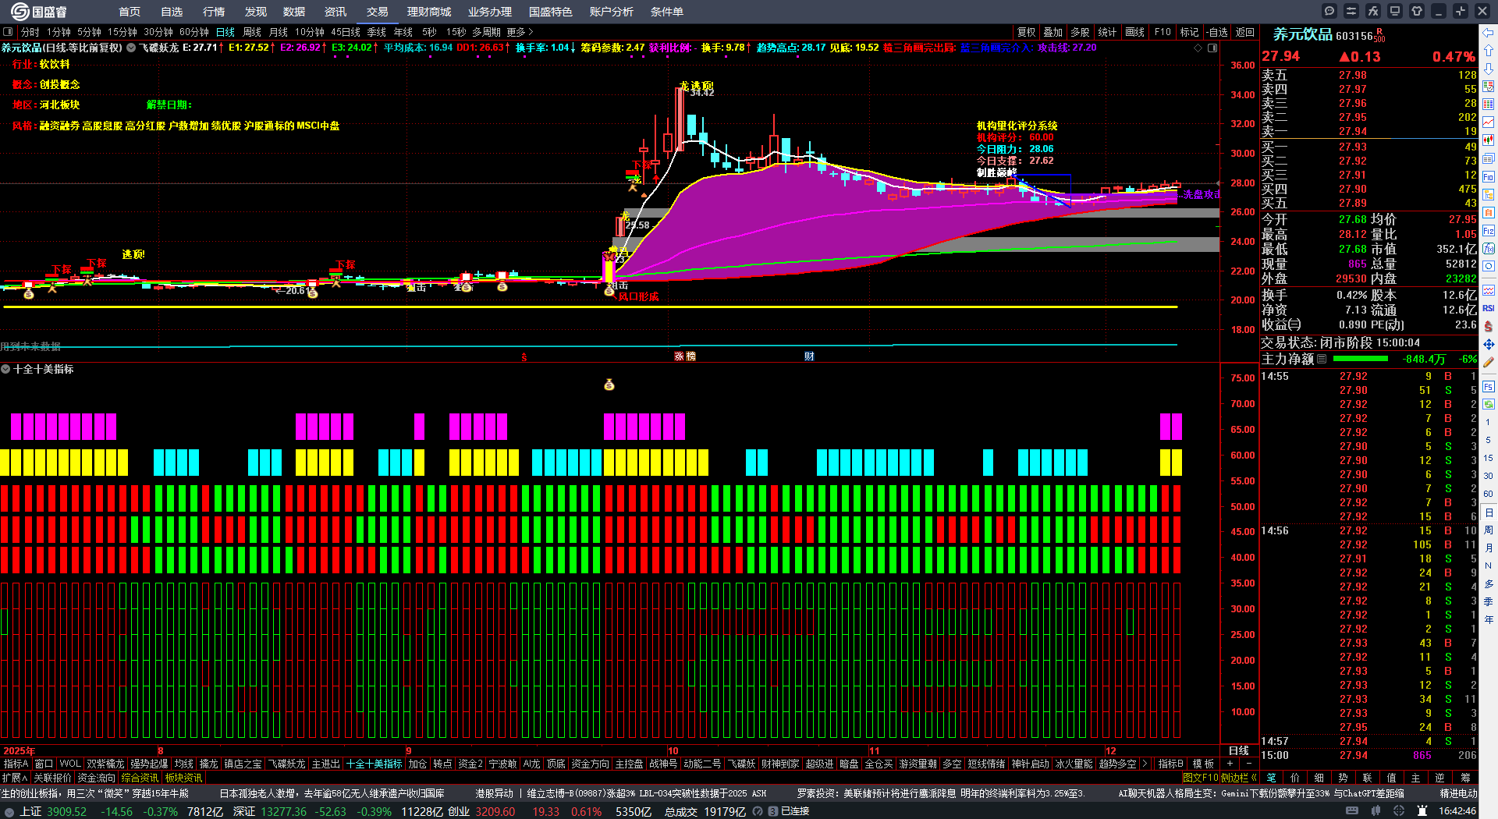
Task: Toggle the diamond marker at chart top right
Action: tap(1198, 48)
